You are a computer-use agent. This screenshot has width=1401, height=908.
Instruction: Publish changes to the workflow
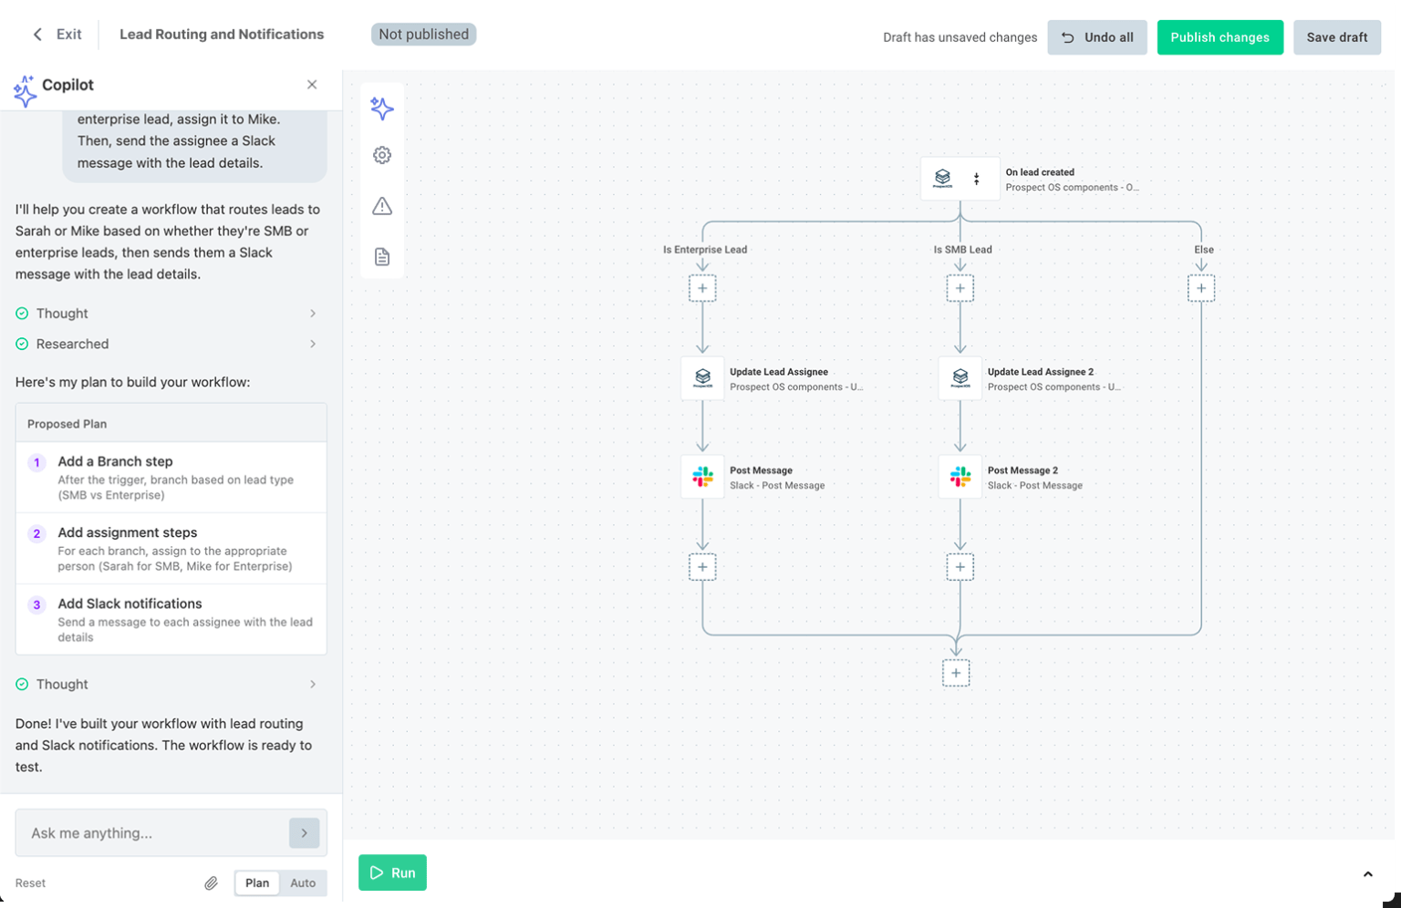(x=1220, y=37)
